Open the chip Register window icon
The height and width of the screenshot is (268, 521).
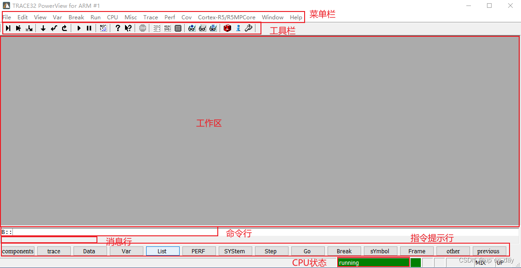pyautogui.click(x=178, y=28)
